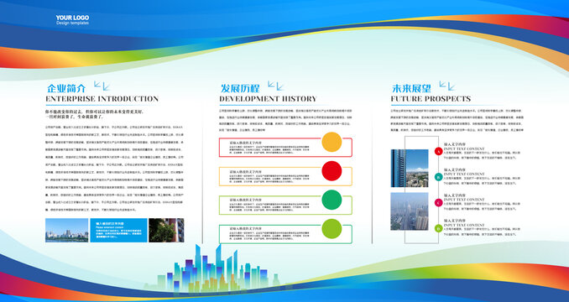Select the FUTURE PROSPECTS heading
This screenshot has height=302, width=569.
click(431, 99)
